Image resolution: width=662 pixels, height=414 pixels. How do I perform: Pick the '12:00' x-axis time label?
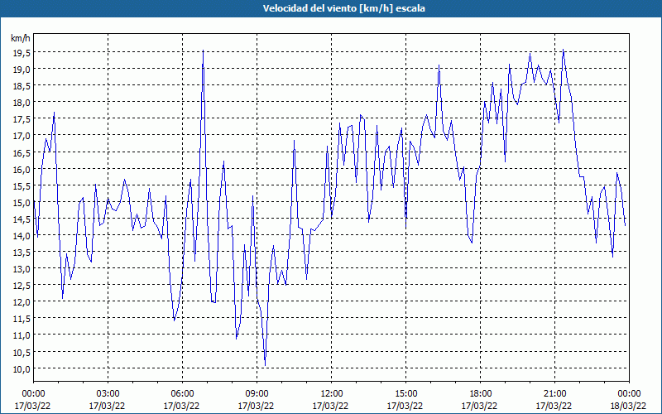(331, 394)
